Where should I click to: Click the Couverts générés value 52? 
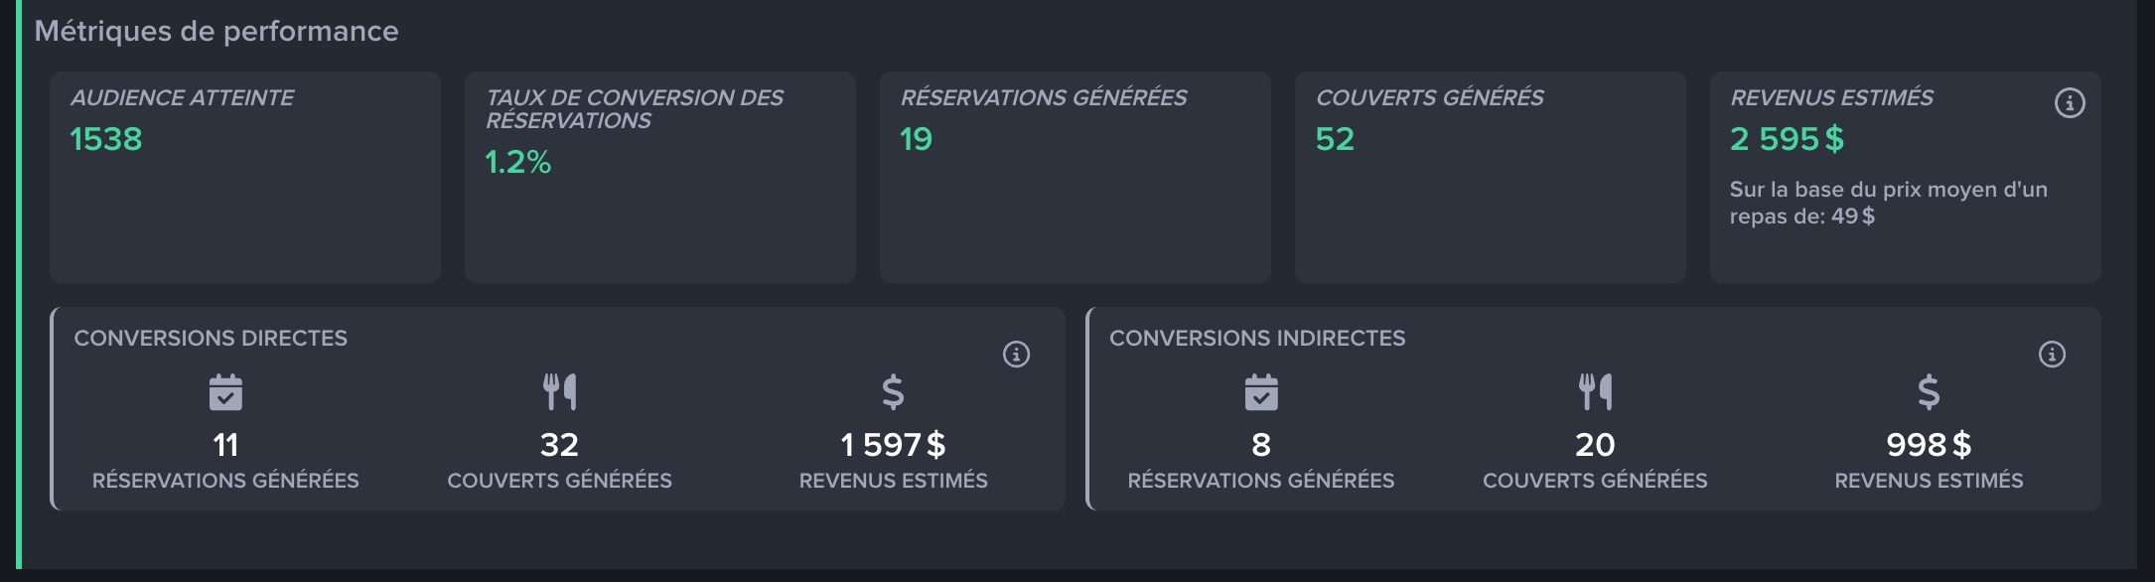coord(1335,139)
